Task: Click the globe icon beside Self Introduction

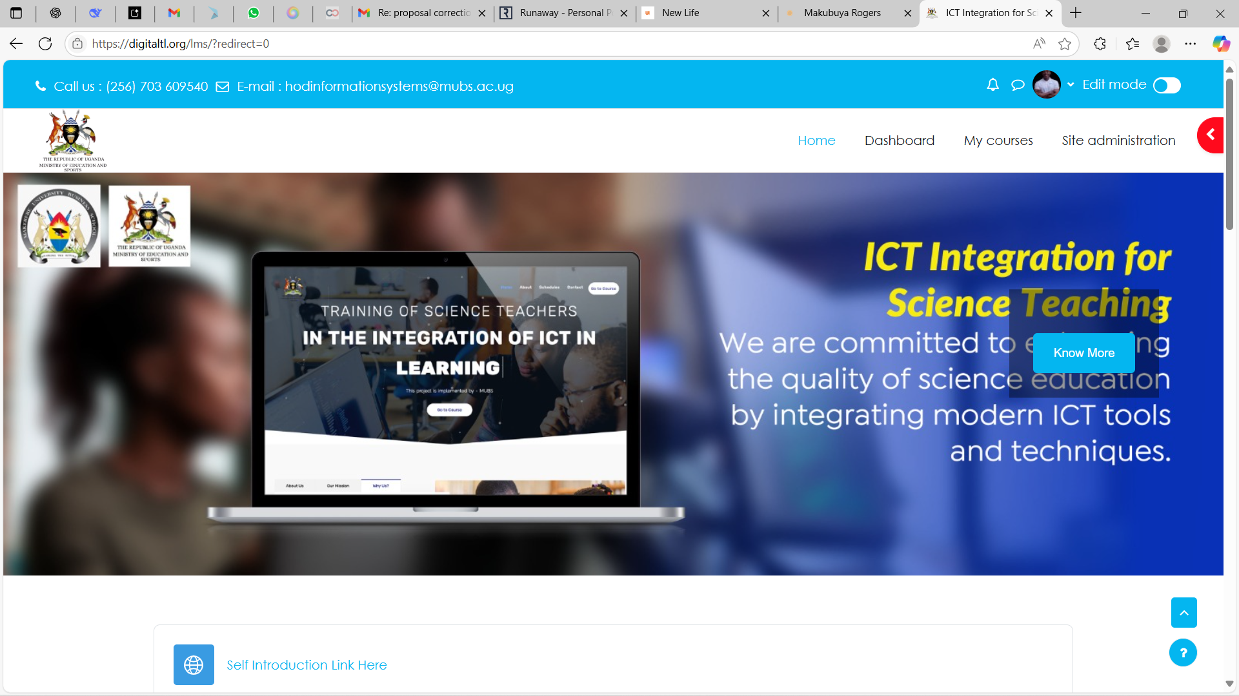Action: coord(194,664)
